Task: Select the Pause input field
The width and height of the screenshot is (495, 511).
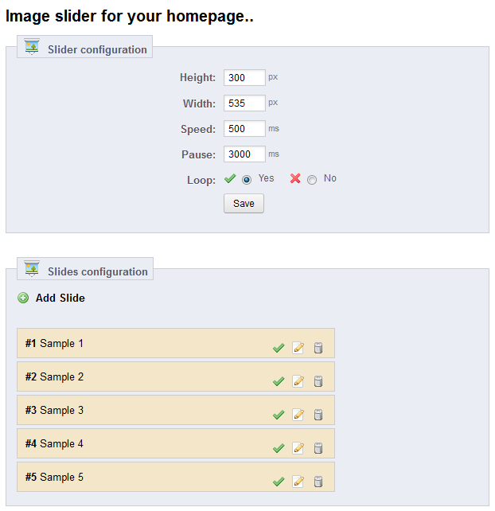Action: click(244, 154)
